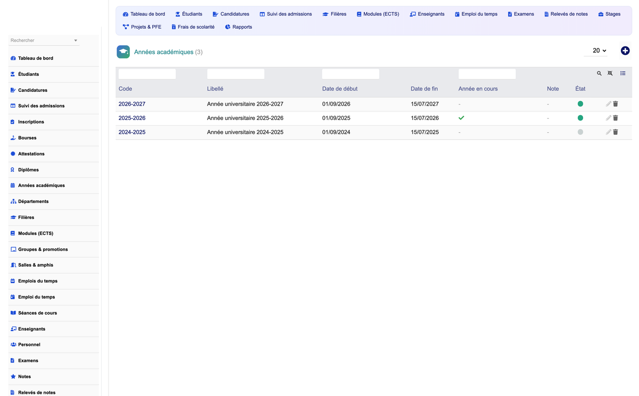Screen dimensions: 639x396
Task: Click the add new academic year plus icon
Action: coord(625,51)
